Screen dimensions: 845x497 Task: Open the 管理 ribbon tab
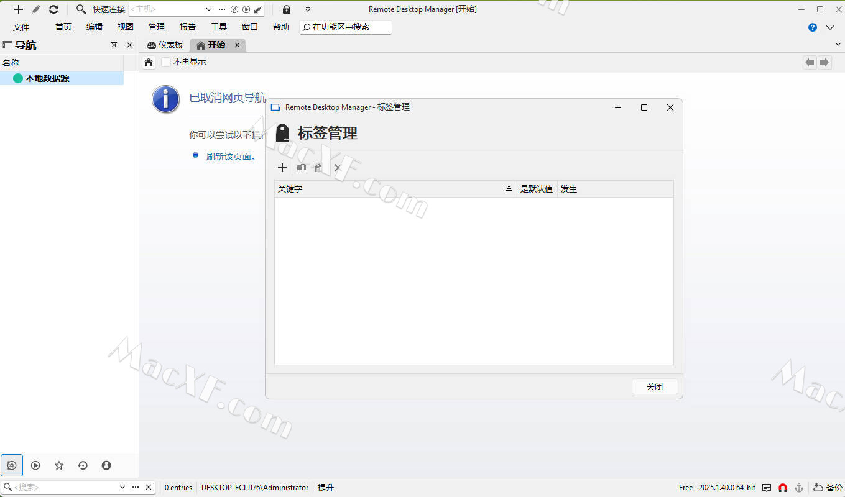pyautogui.click(x=157, y=27)
